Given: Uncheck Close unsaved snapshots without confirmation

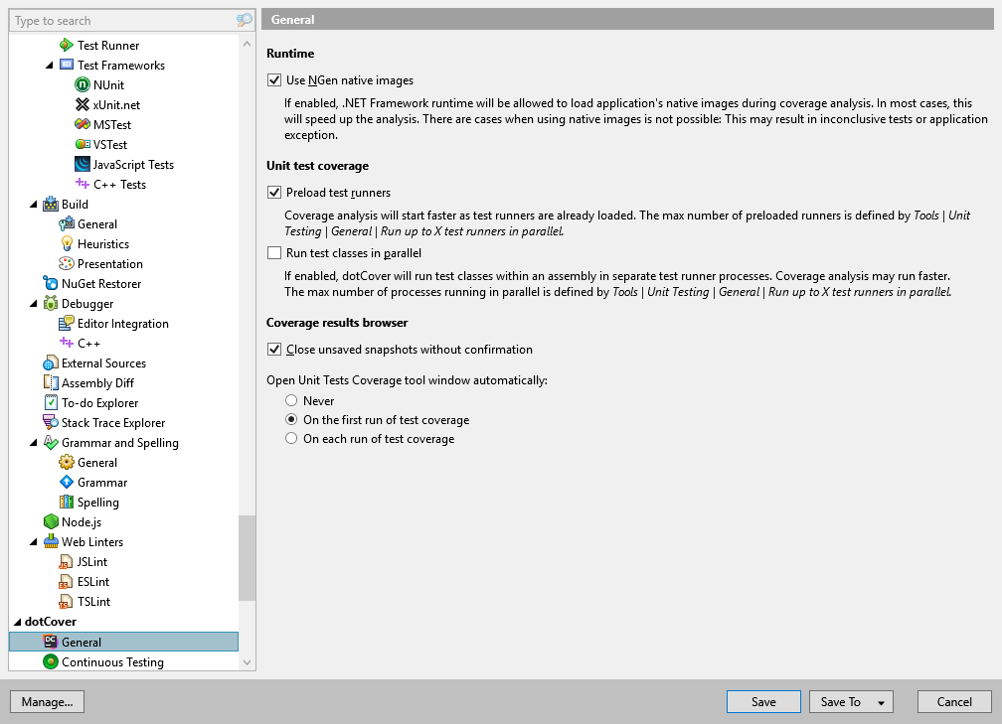Looking at the screenshot, I should (x=274, y=350).
